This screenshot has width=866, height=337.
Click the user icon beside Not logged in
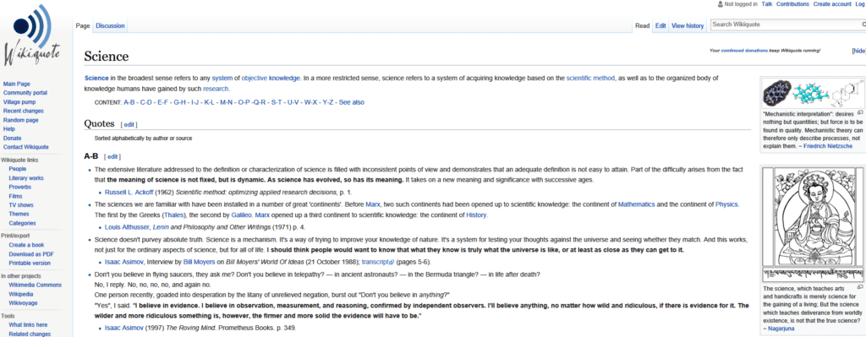[721, 4]
